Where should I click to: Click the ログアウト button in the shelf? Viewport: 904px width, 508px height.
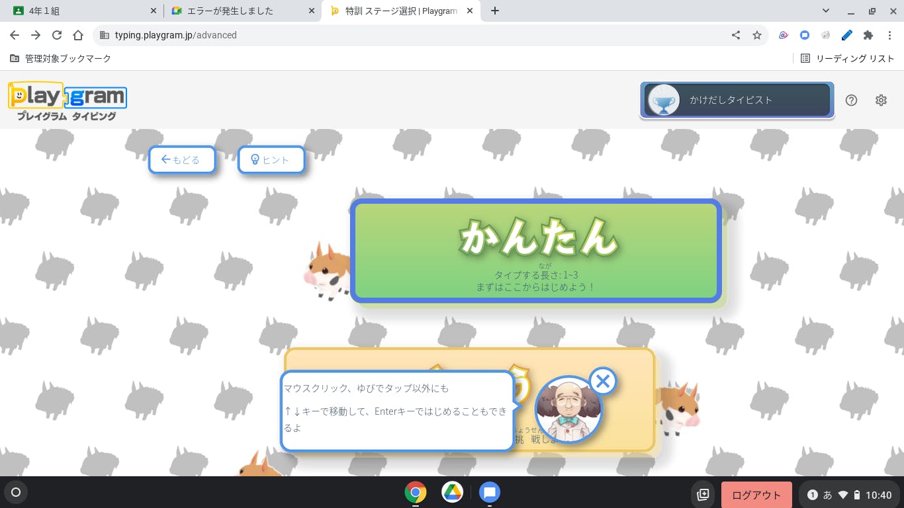click(x=756, y=495)
